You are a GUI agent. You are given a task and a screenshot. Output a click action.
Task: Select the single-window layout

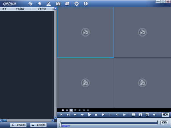[67, 110]
